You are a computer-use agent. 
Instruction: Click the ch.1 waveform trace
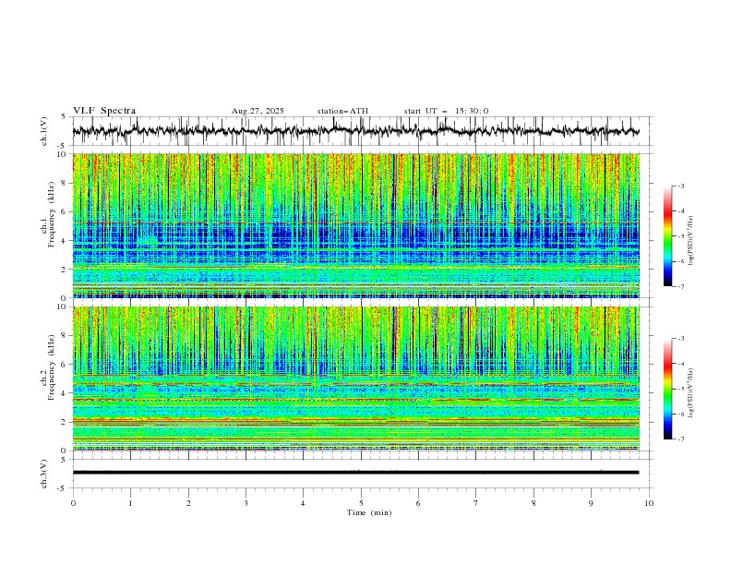(x=355, y=131)
